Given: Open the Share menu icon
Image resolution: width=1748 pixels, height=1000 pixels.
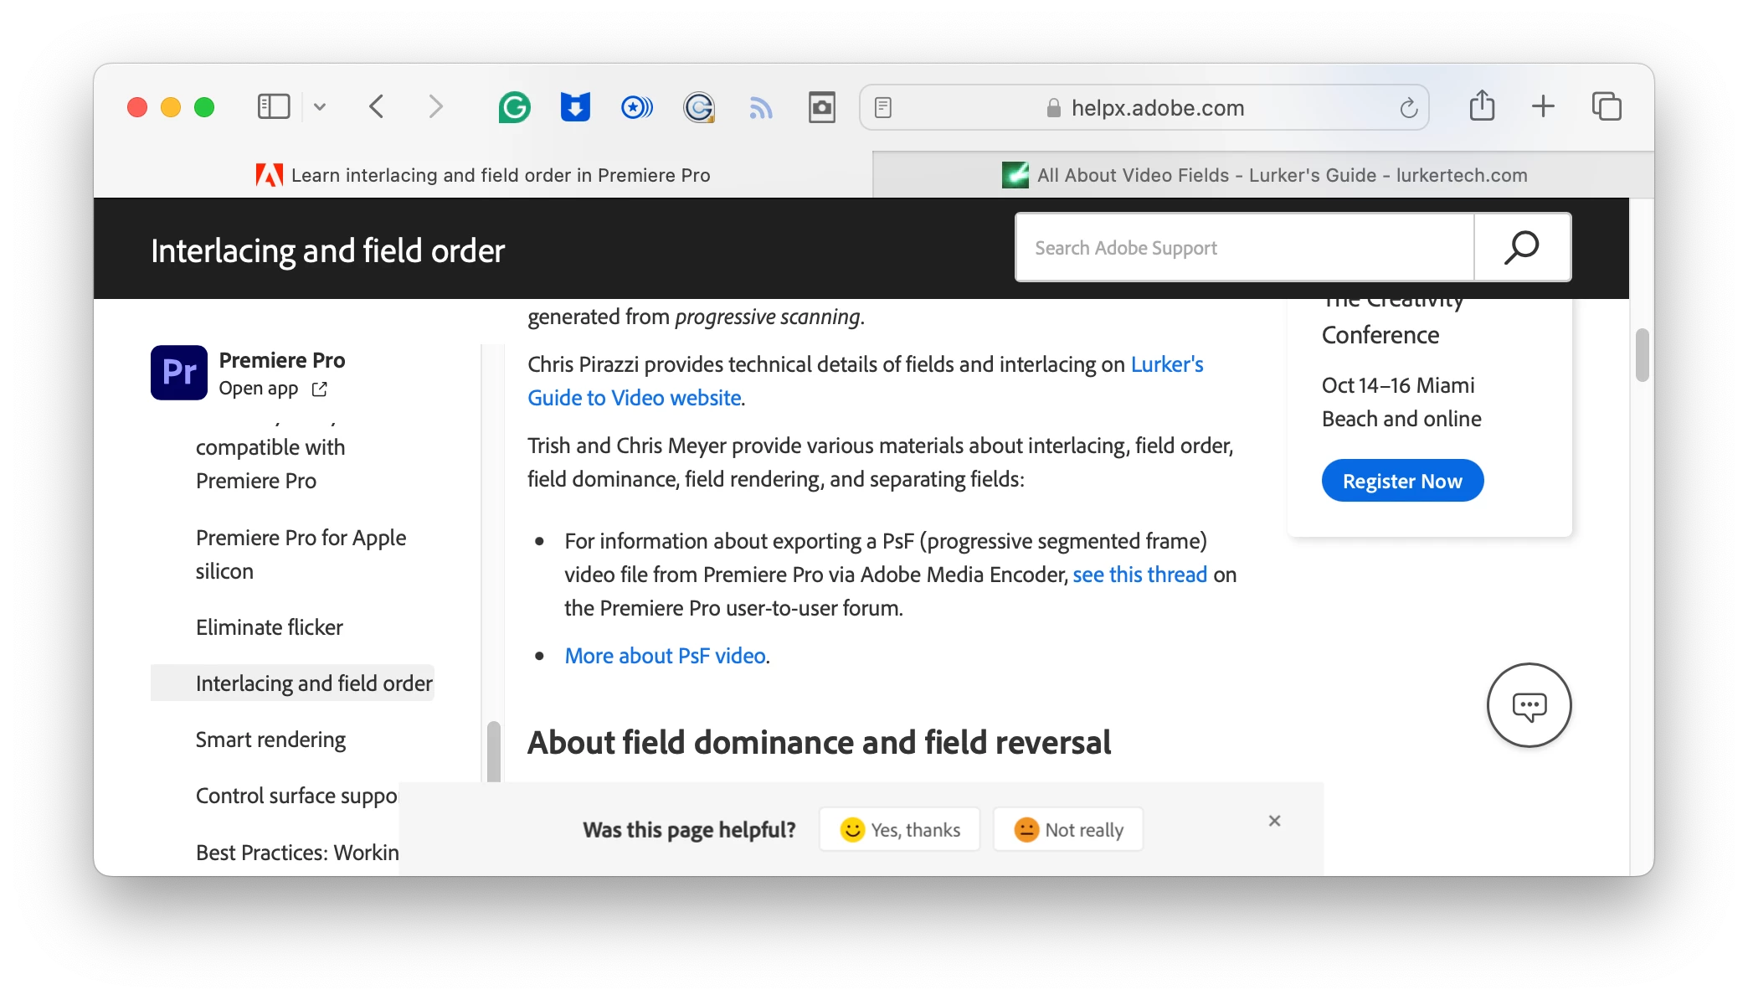Looking at the screenshot, I should (1482, 106).
